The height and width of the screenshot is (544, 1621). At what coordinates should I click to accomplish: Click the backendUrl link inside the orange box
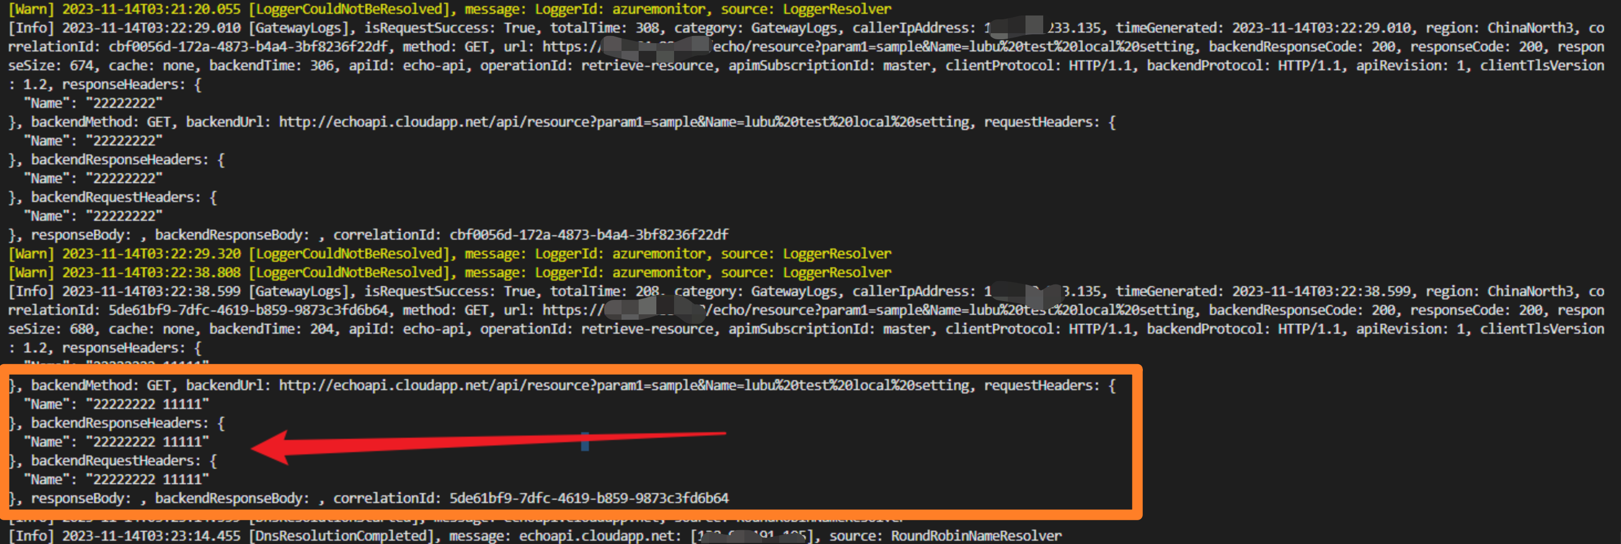[x=623, y=386]
